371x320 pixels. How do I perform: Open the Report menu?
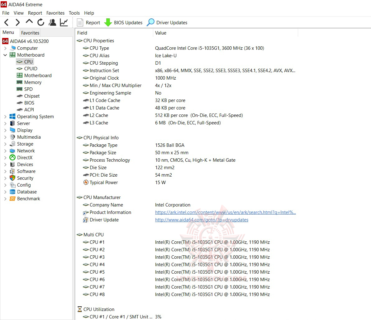35,13
